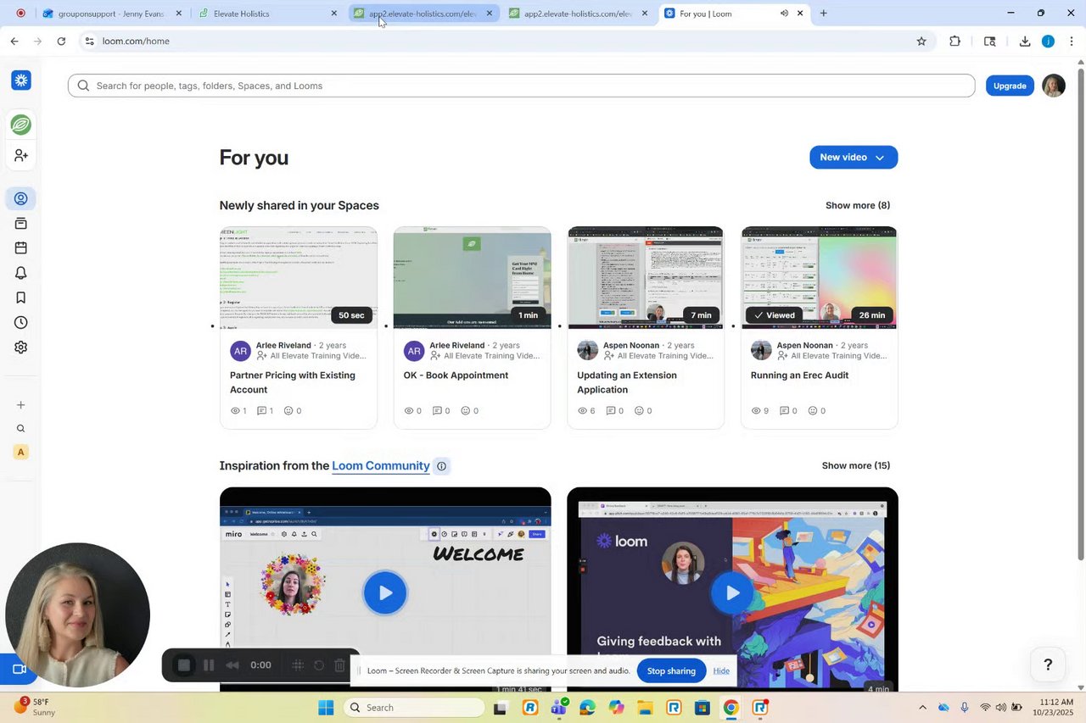Click the small search icon in sidebar
Image resolution: width=1086 pixels, height=723 pixels.
21,429
